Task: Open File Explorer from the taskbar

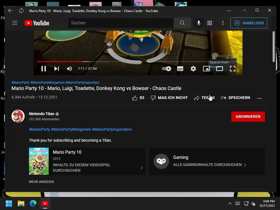Action: (21, 203)
